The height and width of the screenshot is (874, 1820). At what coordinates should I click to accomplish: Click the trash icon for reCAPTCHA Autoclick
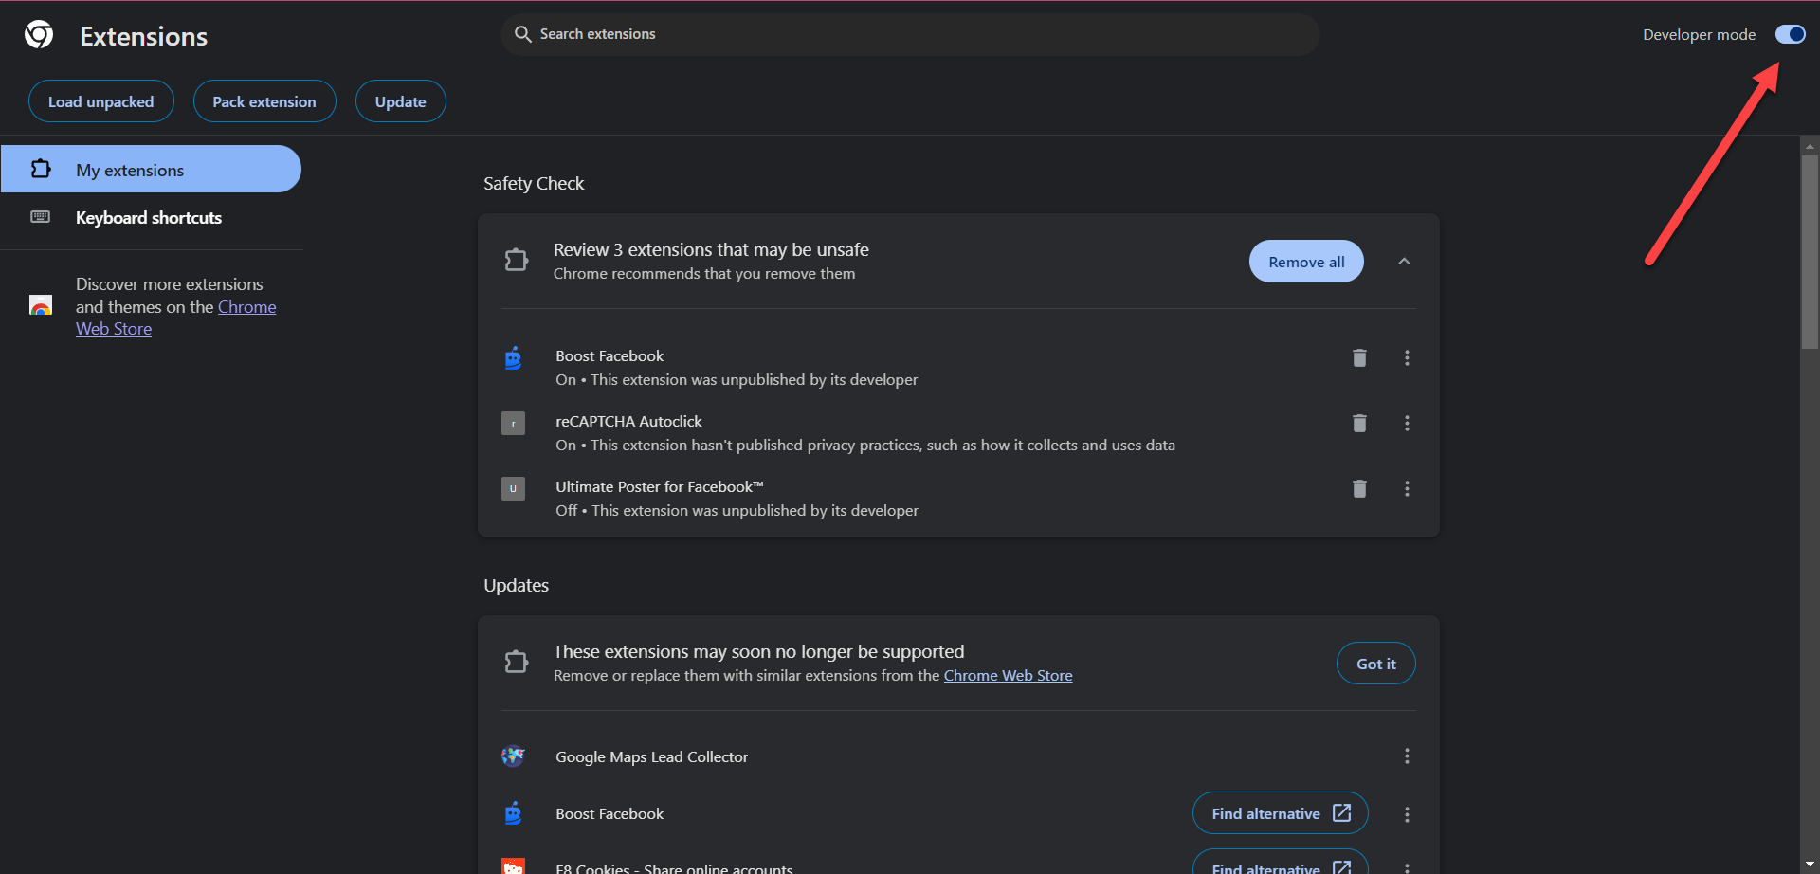(x=1359, y=423)
